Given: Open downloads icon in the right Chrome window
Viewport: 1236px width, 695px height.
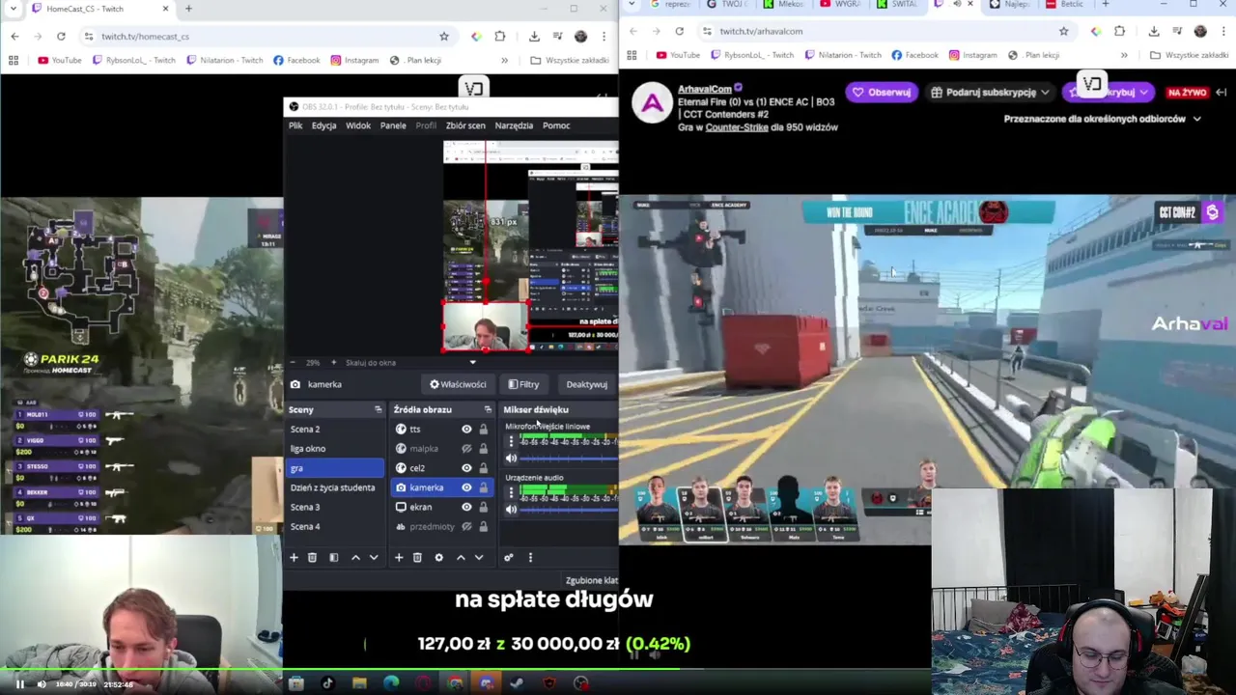Looking at the screenshot, I should (1154, 31).
